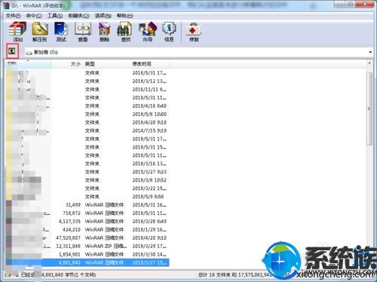Open the 命令(C) menu

pyautogui.click(x=34, y=16)
